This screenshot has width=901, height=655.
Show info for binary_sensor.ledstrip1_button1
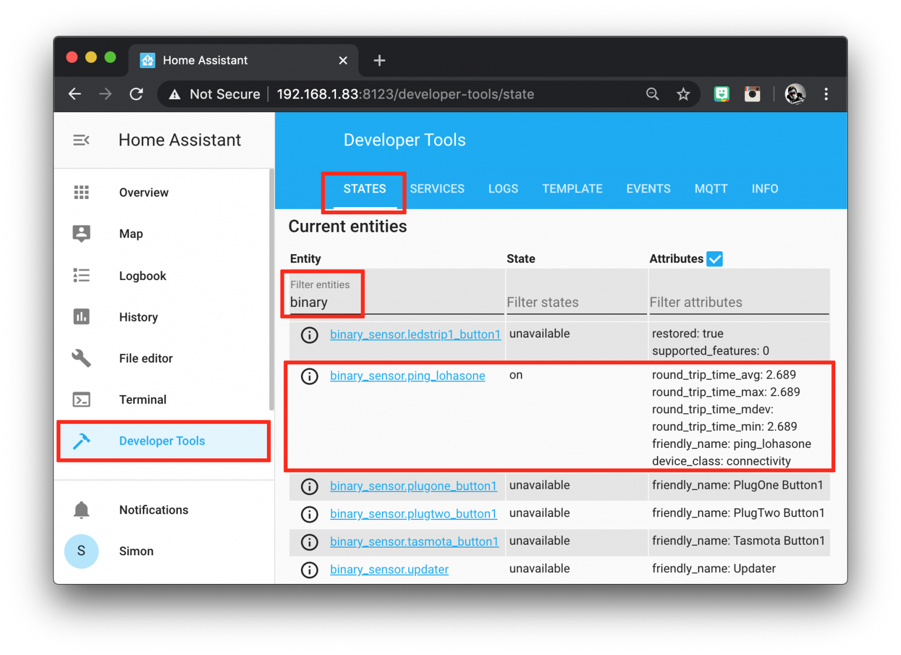point(309,335)
